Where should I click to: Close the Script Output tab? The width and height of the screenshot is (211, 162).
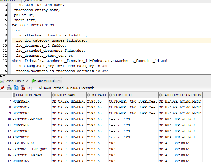tap(27, 81)
